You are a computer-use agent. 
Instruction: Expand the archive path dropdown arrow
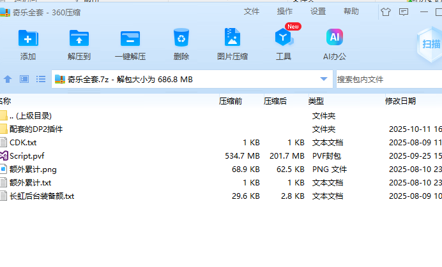[x=323, y=79]
